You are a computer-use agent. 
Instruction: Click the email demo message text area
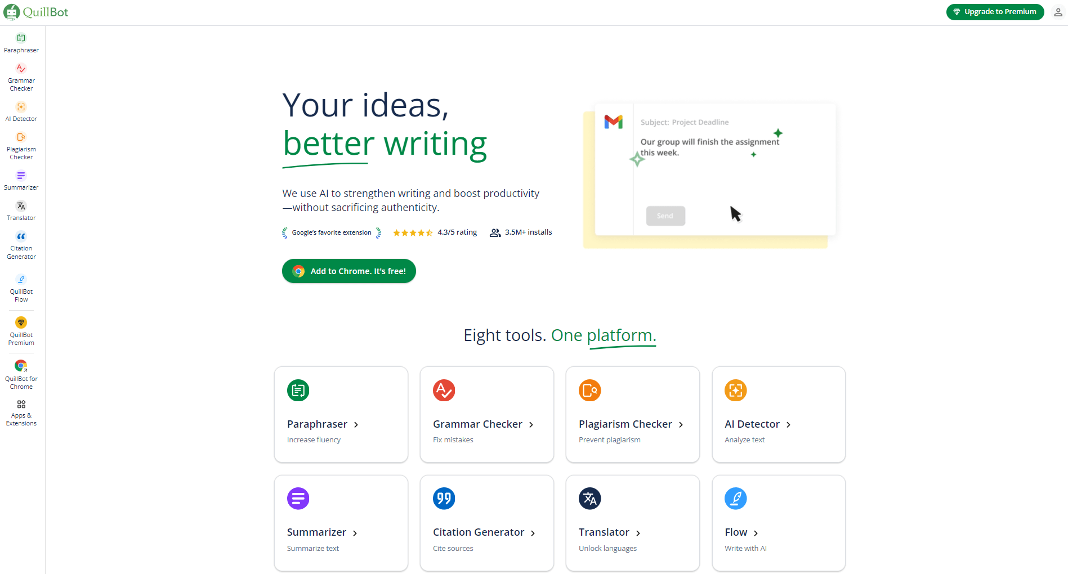tap(710, 147)
